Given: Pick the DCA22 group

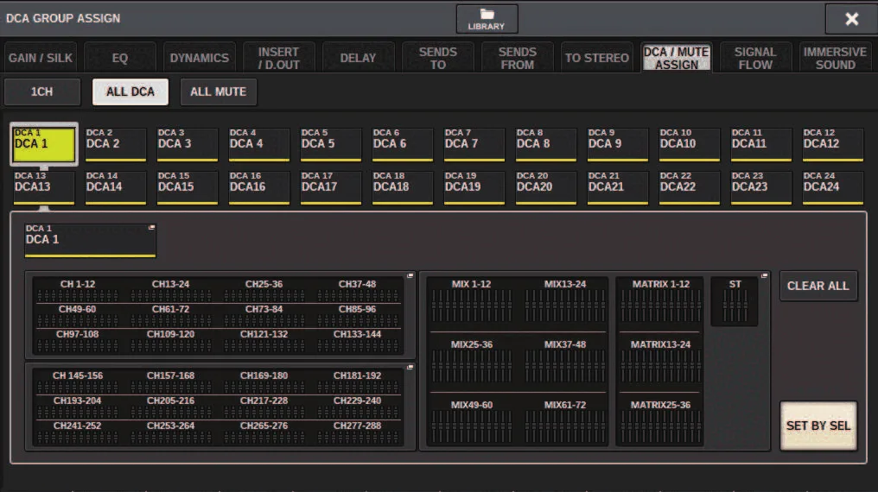Looking at the screenshot, I should click(x=689, y=187).
